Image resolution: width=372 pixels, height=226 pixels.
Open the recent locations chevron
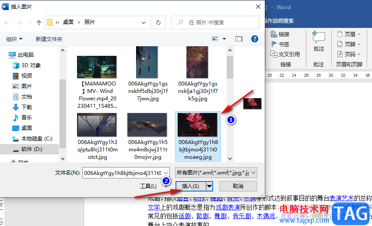pyautogui.click(x=30, y=22)
